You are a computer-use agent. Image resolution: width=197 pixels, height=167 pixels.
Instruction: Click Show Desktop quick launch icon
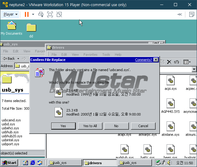pos(25,163)
